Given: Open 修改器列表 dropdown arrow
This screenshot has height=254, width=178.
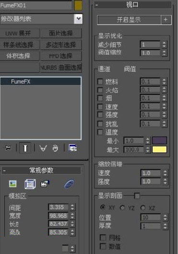Looking at the screenshot, I should (78, 19).
